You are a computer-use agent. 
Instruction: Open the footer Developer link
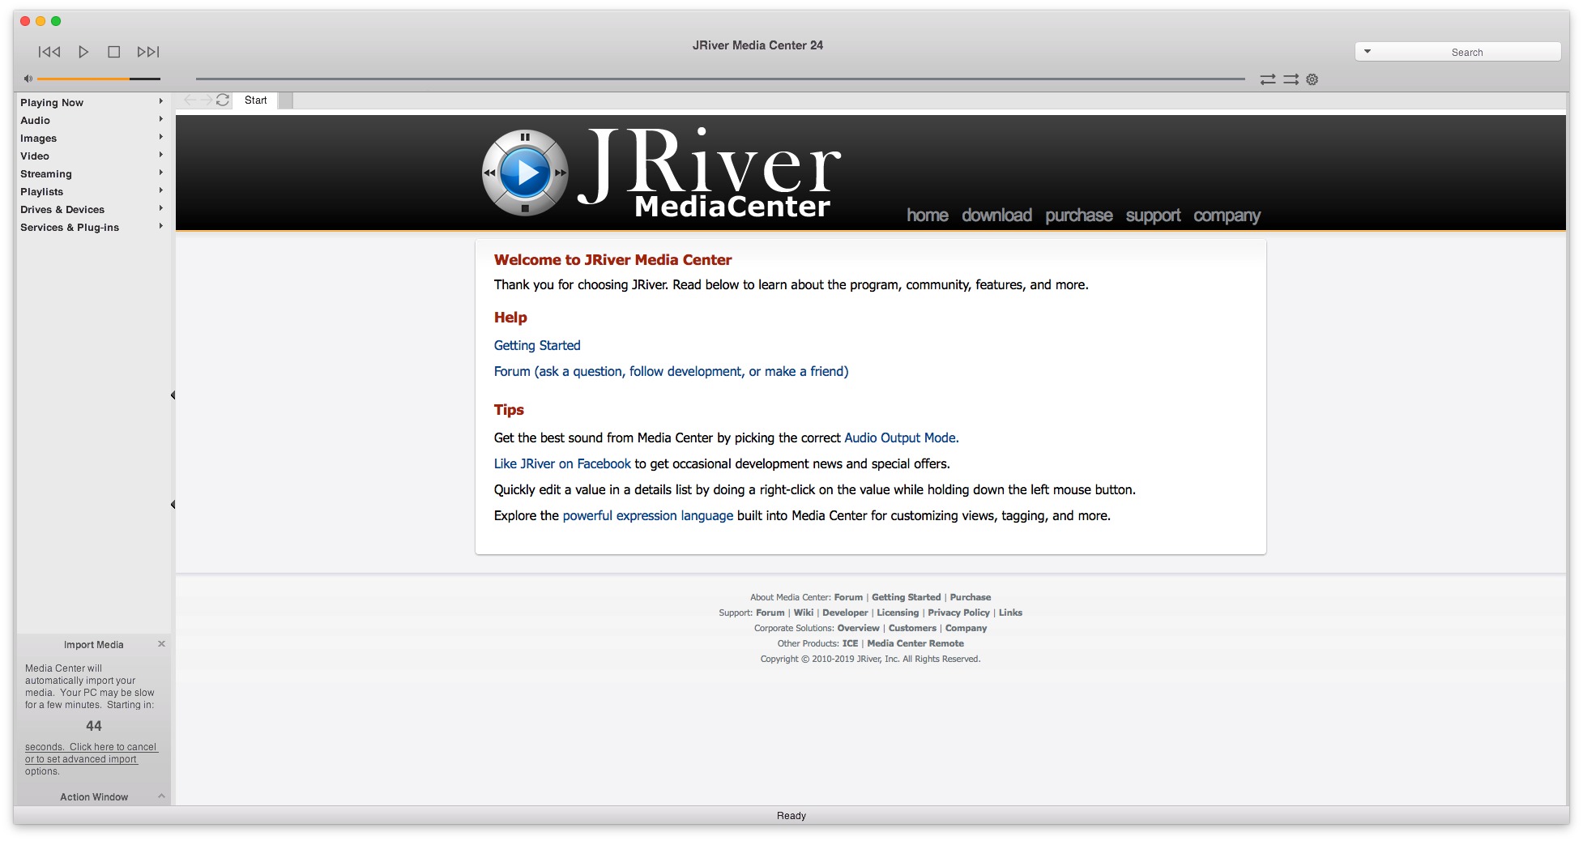tap(845, 613)
